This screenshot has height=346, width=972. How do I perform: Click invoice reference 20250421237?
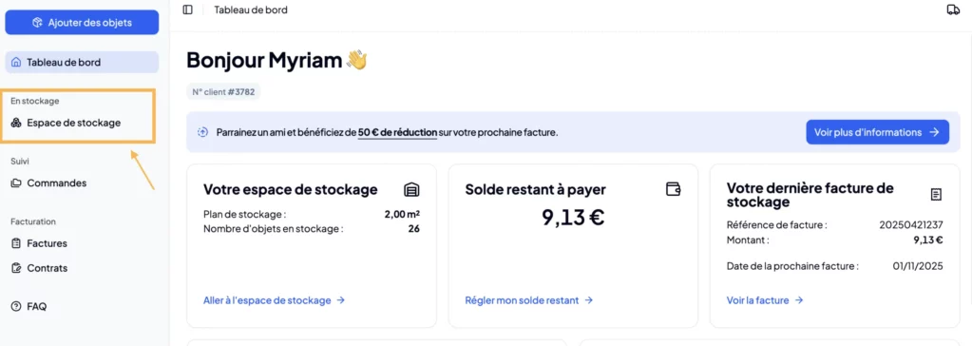click(x=911, y=224)
